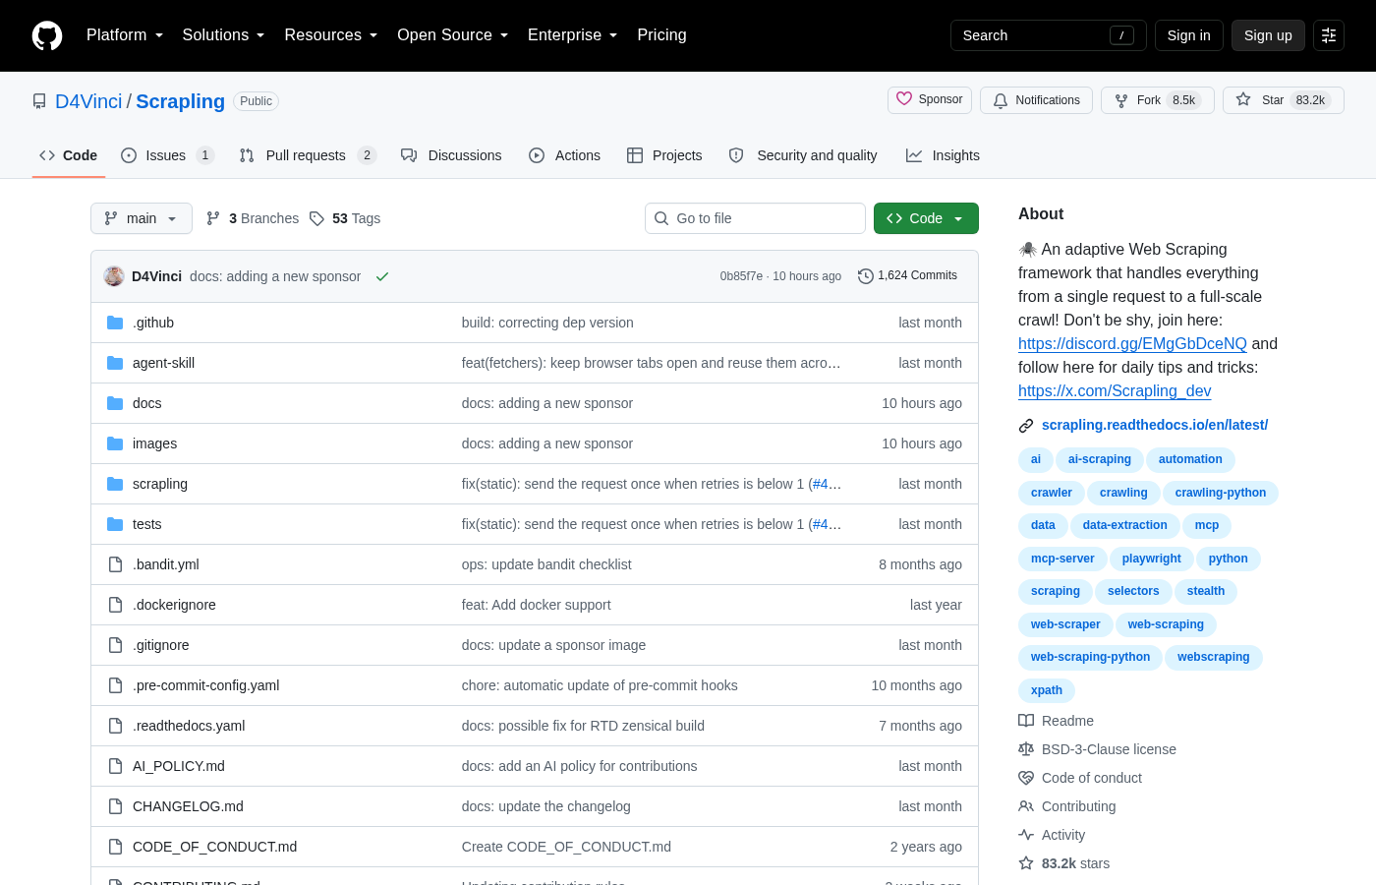This screenshot has width=1376, height=885.
Task: Switch to the Projects tab
Action: coord(664,155)
